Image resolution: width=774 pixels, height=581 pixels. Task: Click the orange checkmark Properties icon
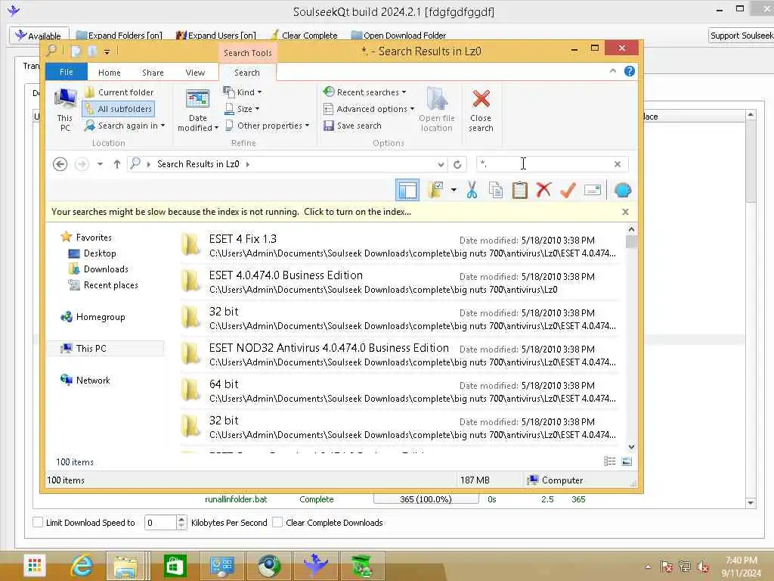point(568,190)
